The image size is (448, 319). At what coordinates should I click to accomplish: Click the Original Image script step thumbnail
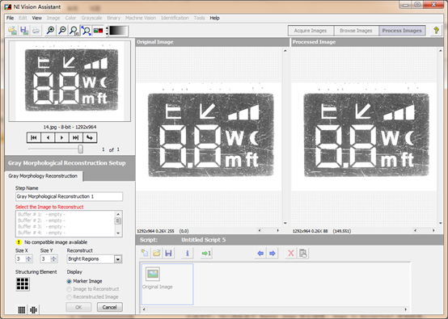coord(167,284)
